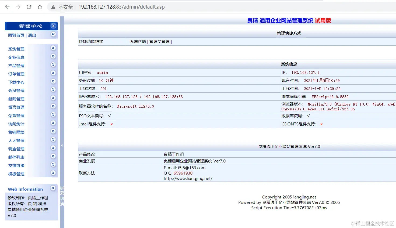
Task: Click the Jmail组件支持 red cross mark
Action: tap(111, 124)
